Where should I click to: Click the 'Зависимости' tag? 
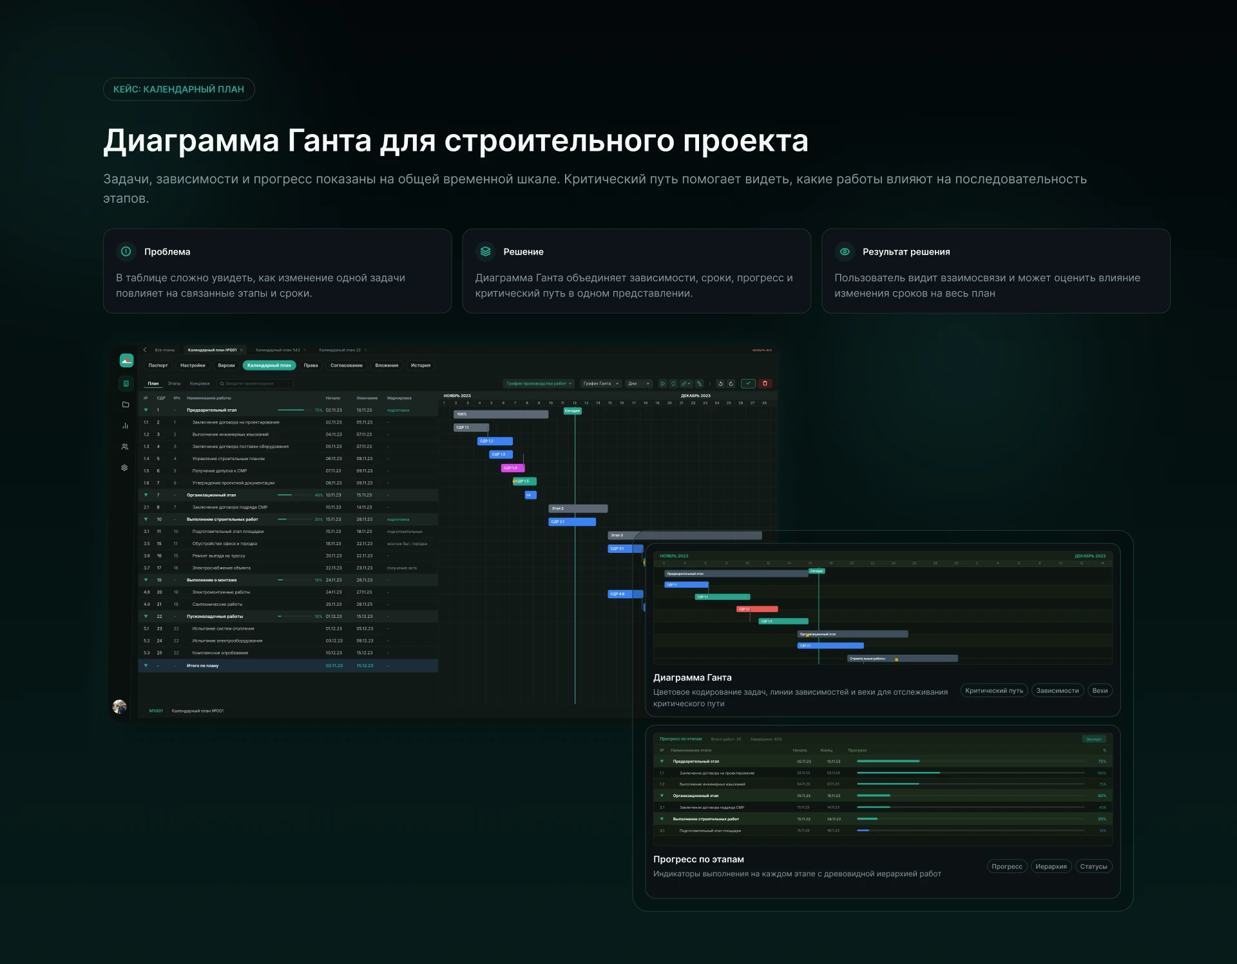click(x=1057, y=691)
